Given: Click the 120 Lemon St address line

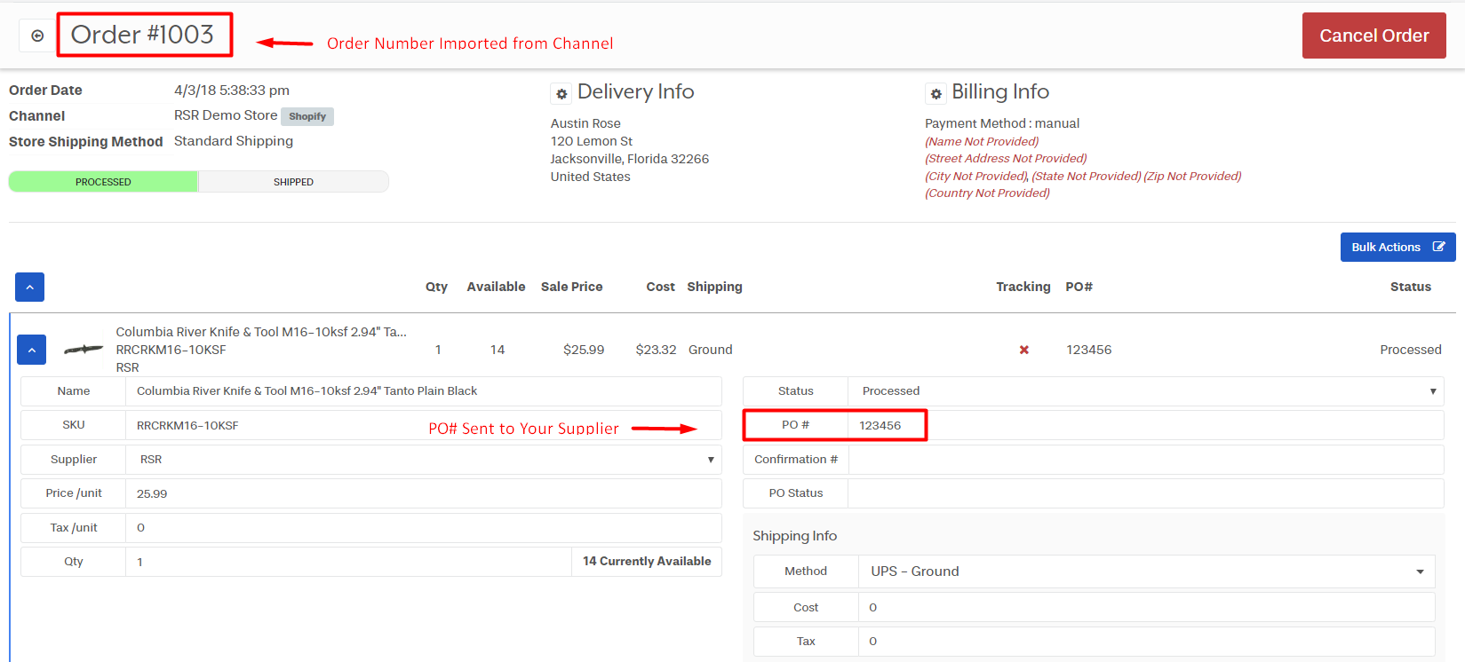Looking at the screenshot, I should pyautogui.click(x=592, y=141).
